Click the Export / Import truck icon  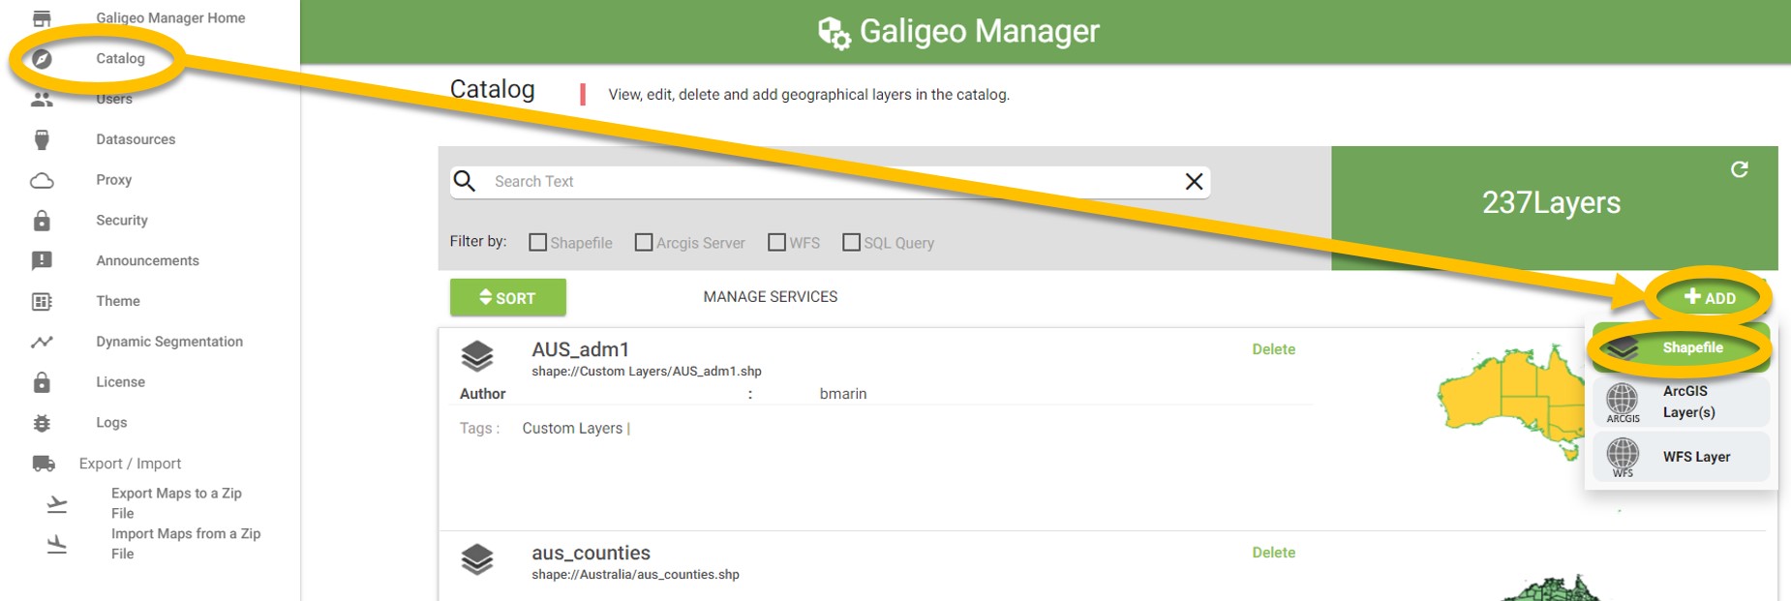click(x=44, y=464)
